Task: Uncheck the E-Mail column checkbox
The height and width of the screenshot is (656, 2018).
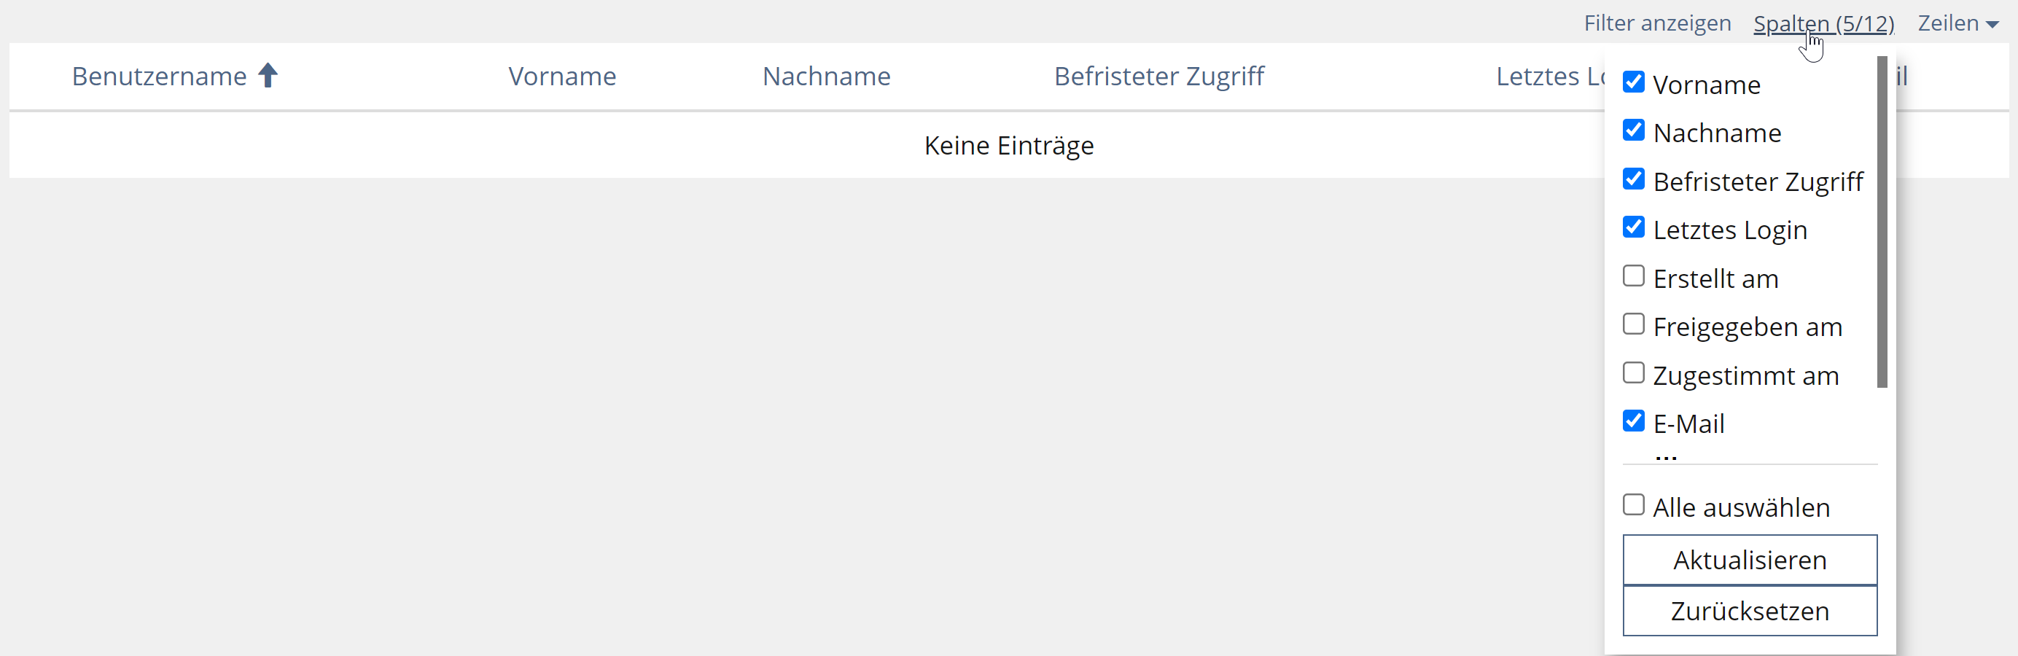Action: pos(1633,421)
